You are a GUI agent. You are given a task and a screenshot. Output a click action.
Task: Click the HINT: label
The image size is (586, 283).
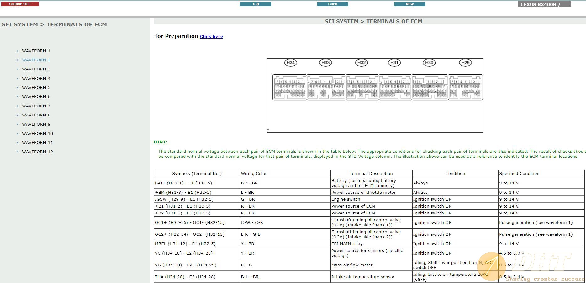(161, 142)
